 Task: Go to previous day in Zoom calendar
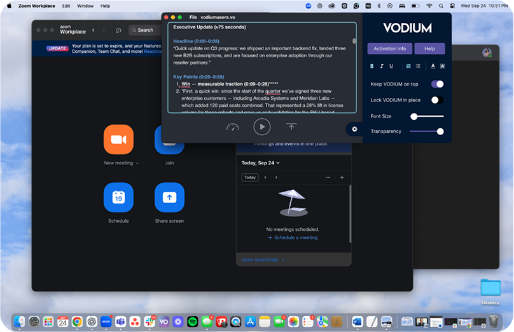click(265, 177)
